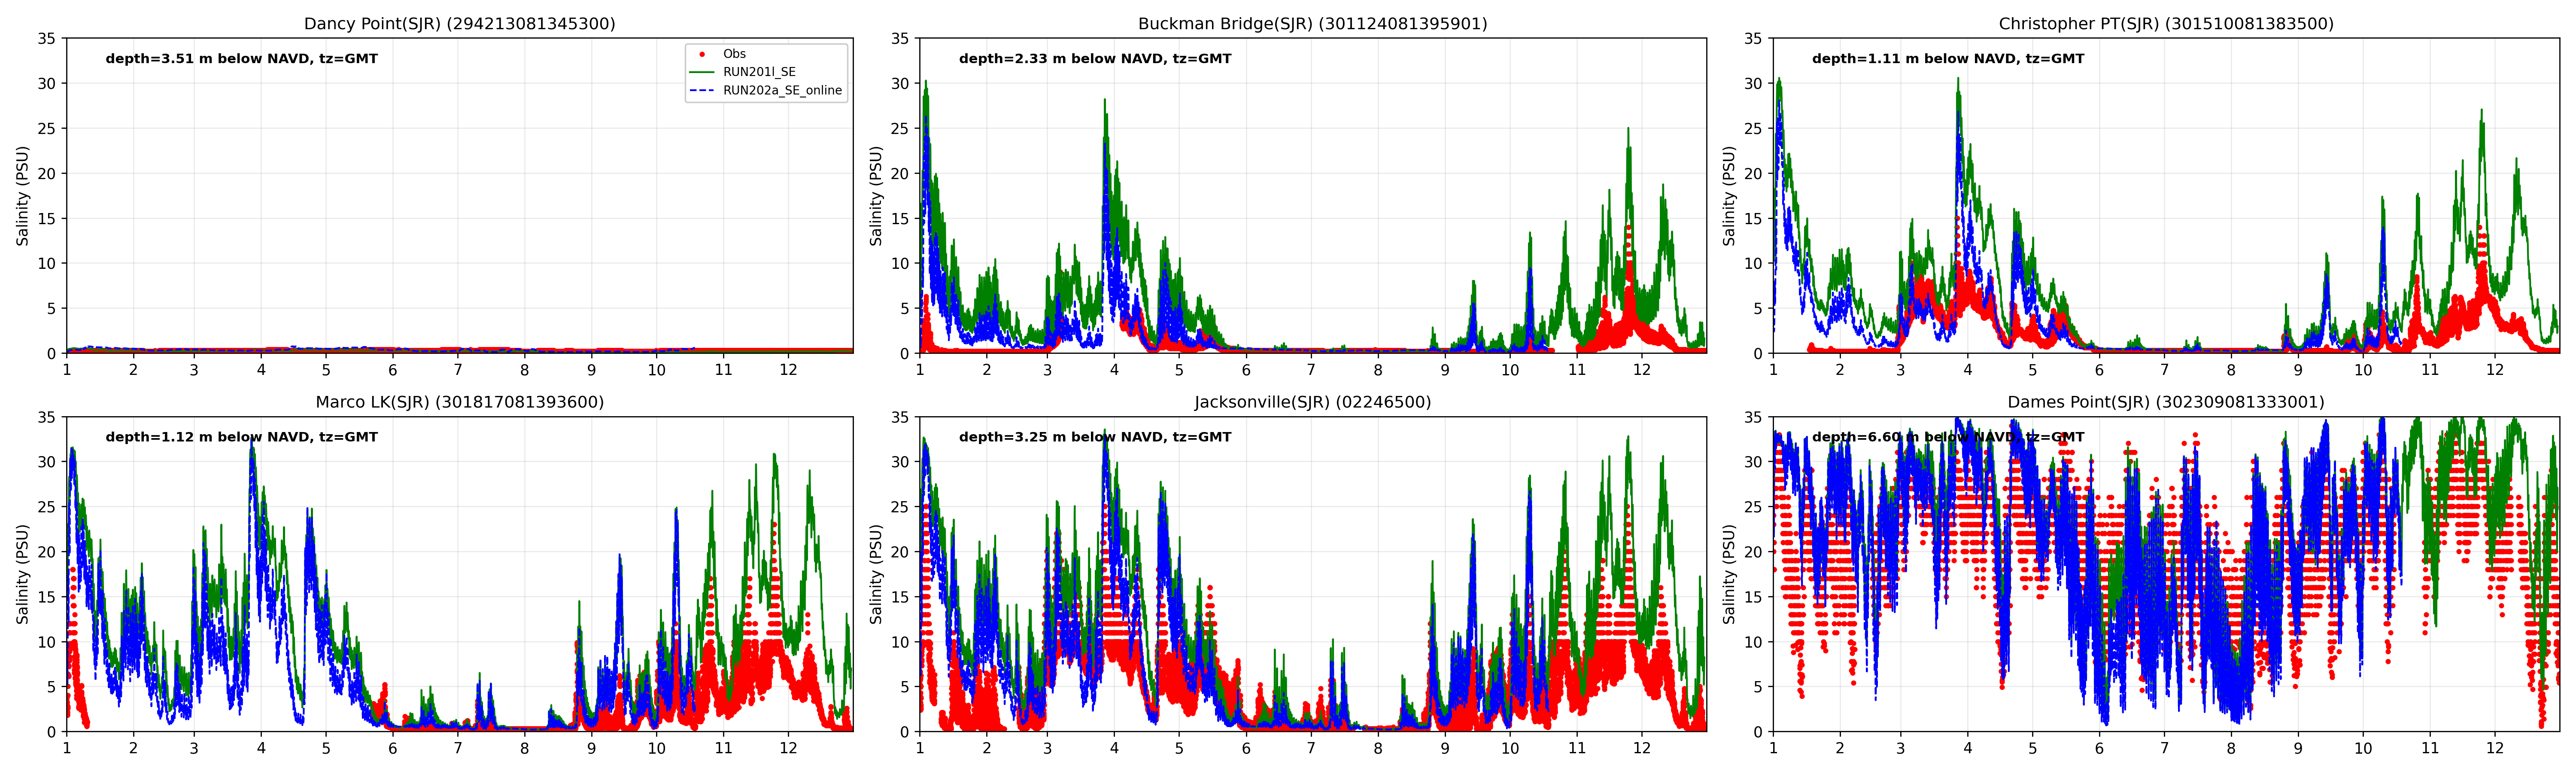Click the '9' x-axis tick on Christopher PT plot
The width and height of the screenshot is (2576, 773).
coord(2298,370)
